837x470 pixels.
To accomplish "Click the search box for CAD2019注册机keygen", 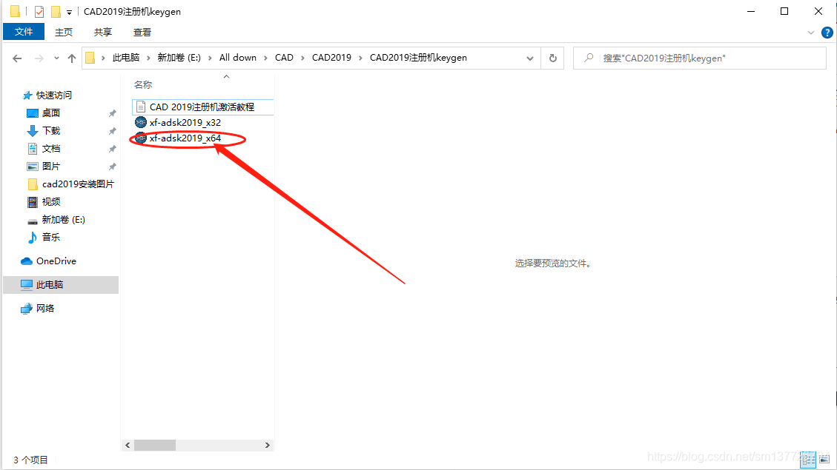I will tap(700, 58).
